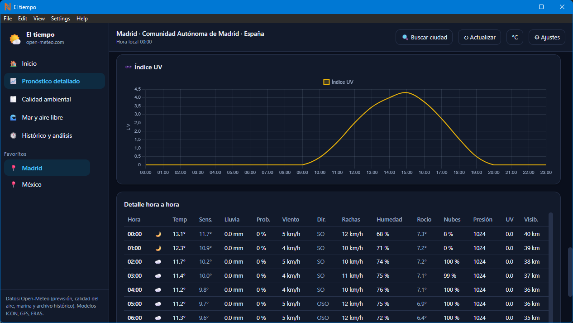Click the Mar y aire libre wave icon
573x323 pixels.
pos(14,117)
